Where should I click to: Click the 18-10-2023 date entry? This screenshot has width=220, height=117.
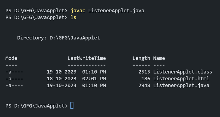[x=61, y=78]
